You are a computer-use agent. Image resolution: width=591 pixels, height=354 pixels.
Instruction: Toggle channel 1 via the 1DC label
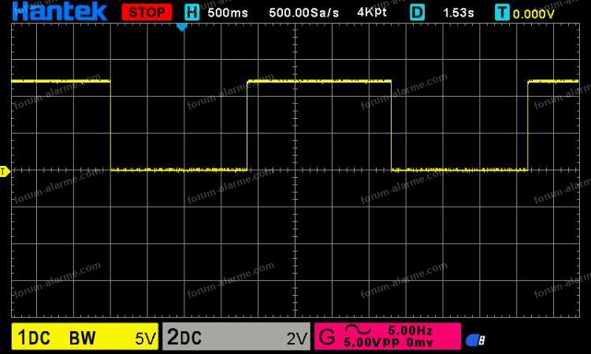pos(34,338)
